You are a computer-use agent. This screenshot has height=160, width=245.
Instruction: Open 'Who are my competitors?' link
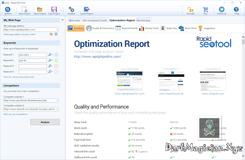pos(16,114)
